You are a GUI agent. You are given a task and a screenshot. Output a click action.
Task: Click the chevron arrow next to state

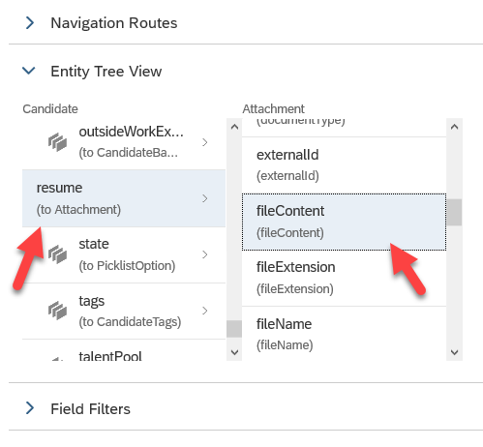click(x=205, y=254)
